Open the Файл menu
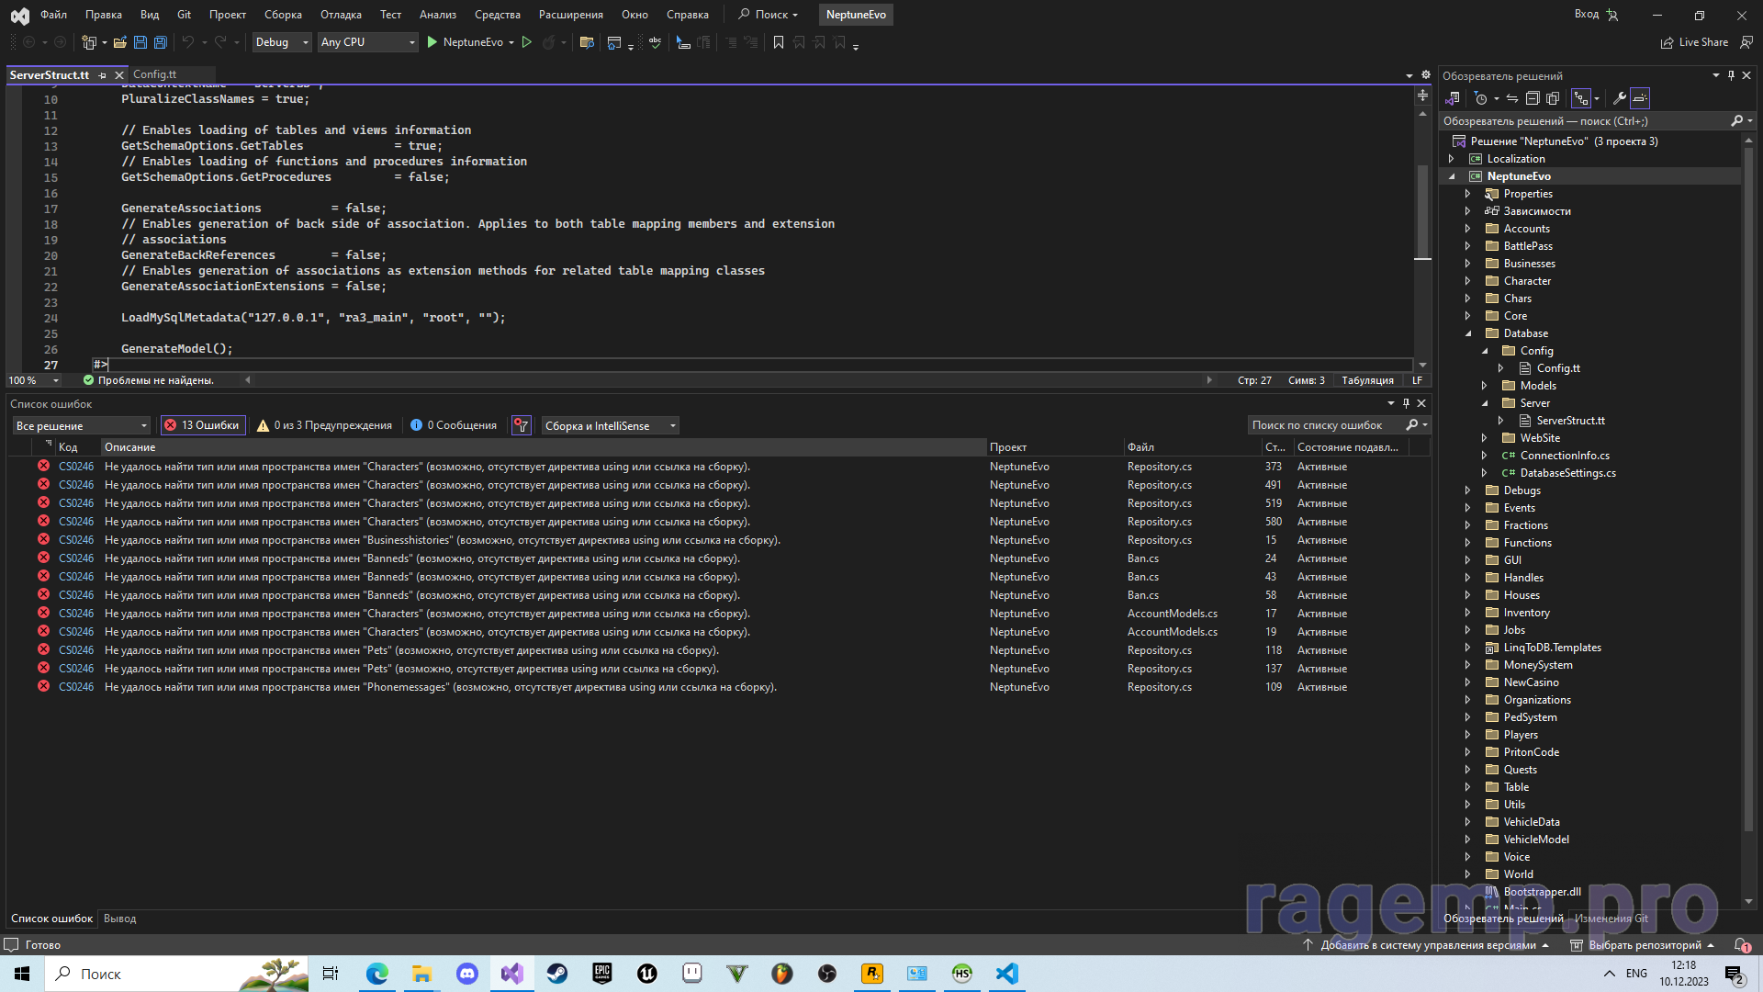Screen dimensions: 1763x992 coord(53,15)
